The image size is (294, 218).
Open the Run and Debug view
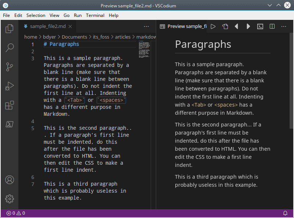[10, 86]
